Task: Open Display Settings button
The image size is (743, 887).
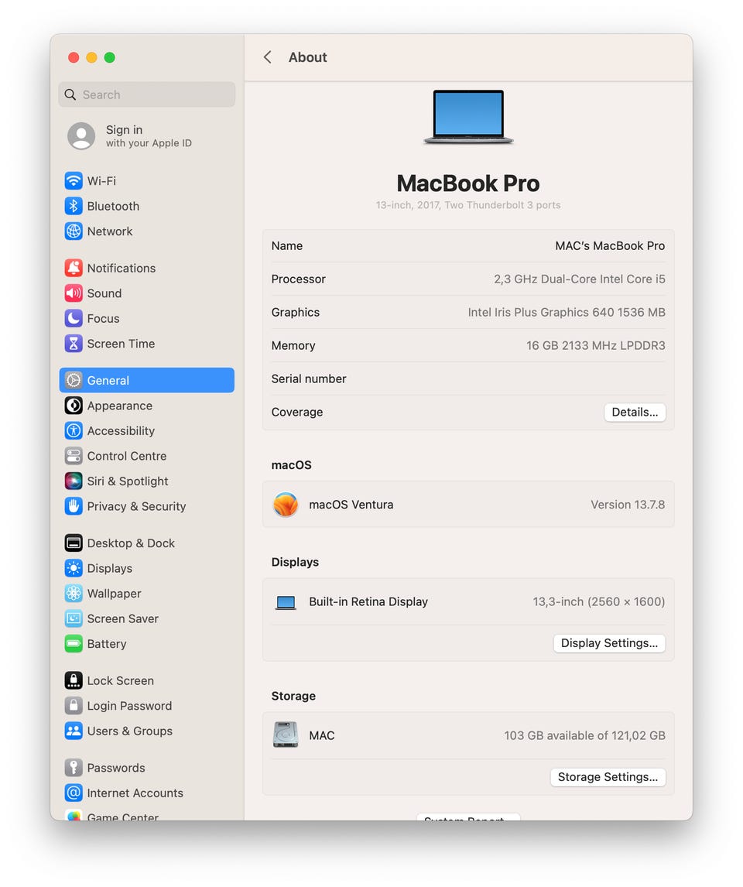Action: pos(610,643)
